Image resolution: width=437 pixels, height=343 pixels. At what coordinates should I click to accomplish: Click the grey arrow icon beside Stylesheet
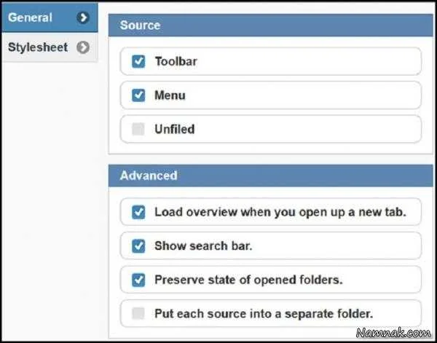(83, 47)
